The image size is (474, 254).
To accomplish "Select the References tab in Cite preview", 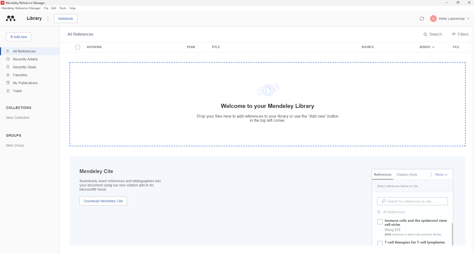I will 383,175.
